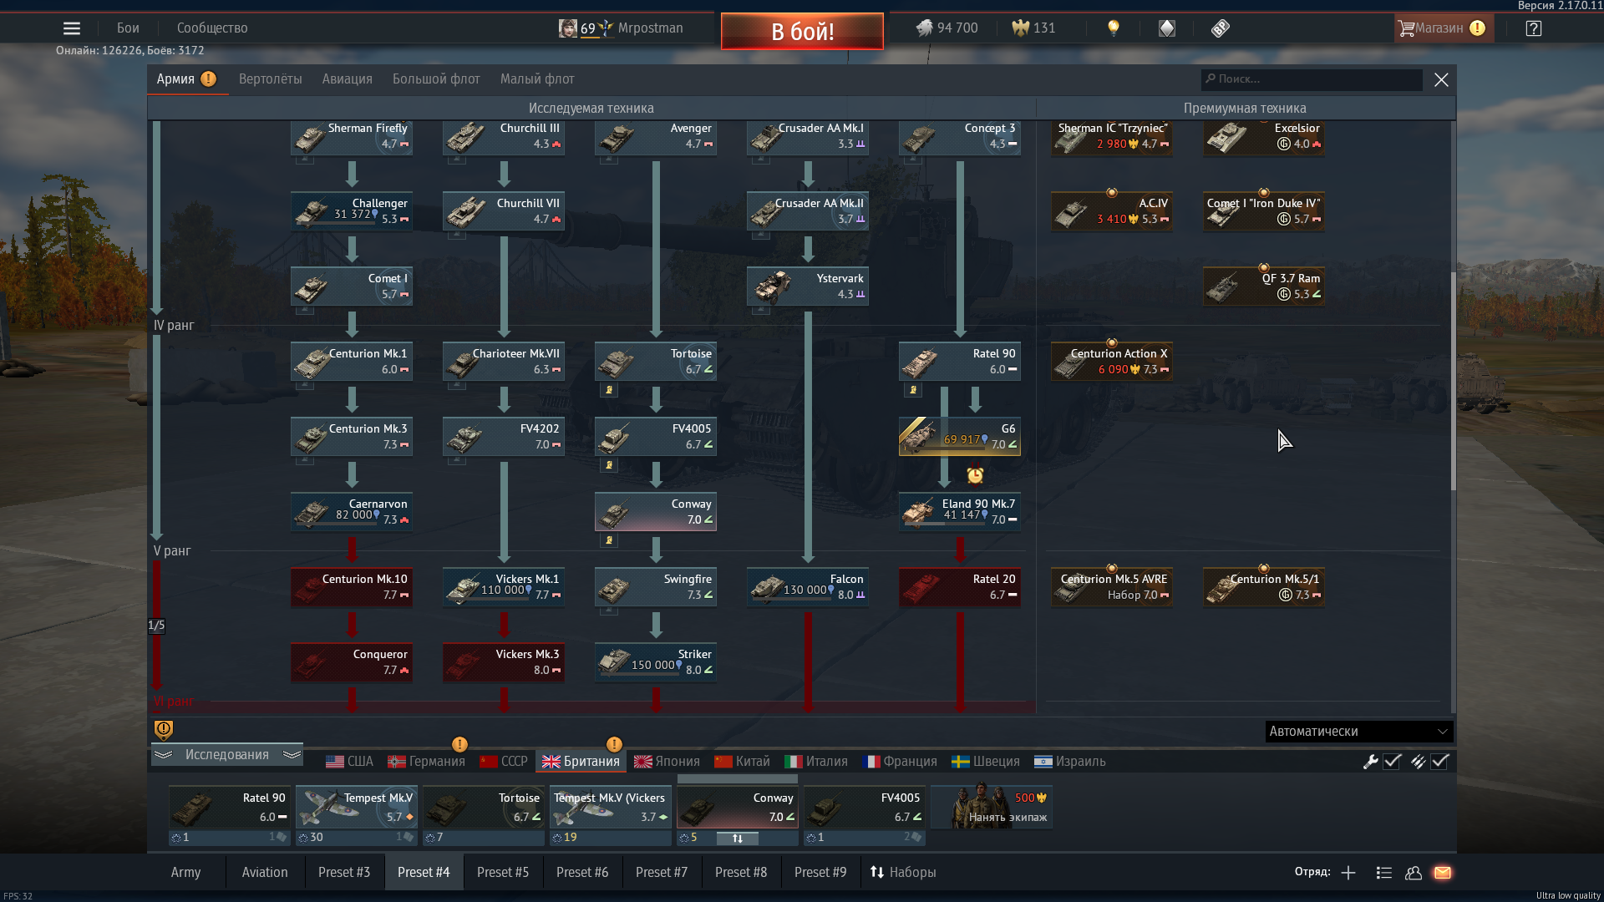Toggle the auto-repair wrench checkbox
1604x902 pixels.
1393,762
